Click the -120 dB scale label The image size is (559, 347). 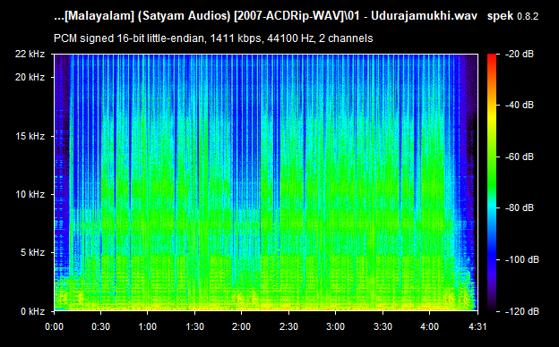[x=522, y=311]
